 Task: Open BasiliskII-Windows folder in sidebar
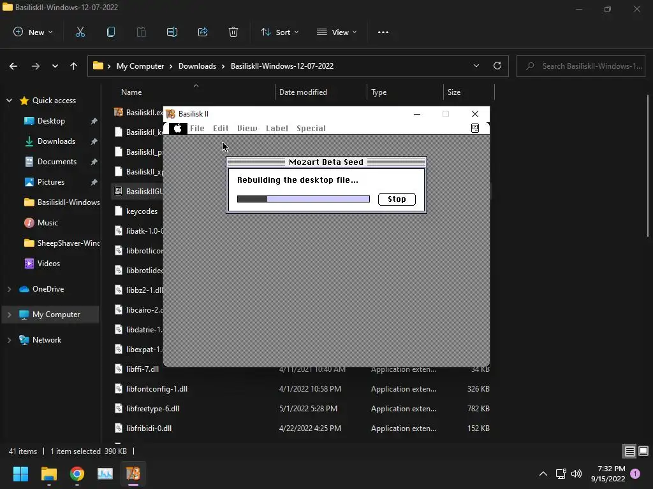point(62,202)
